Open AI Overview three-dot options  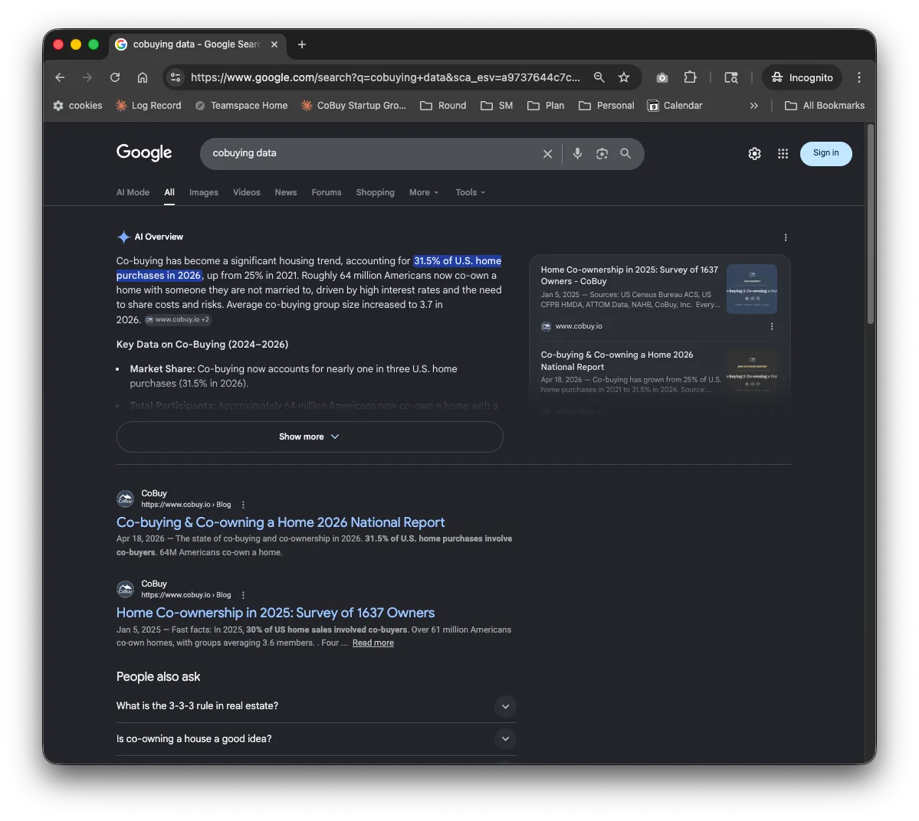pyautogui.click(x=786, y=237)
